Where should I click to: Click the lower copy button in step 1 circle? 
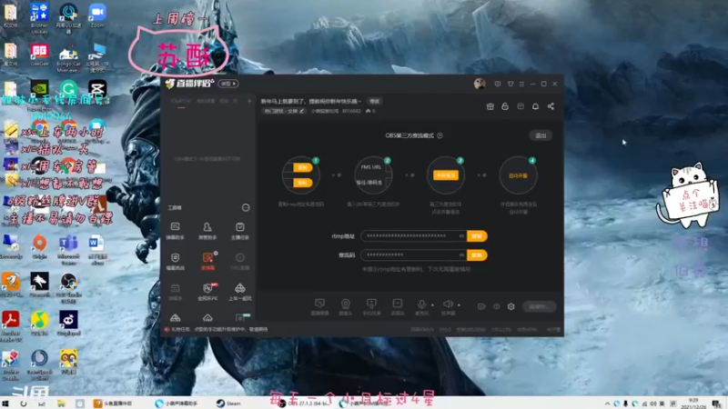[302, 183]
